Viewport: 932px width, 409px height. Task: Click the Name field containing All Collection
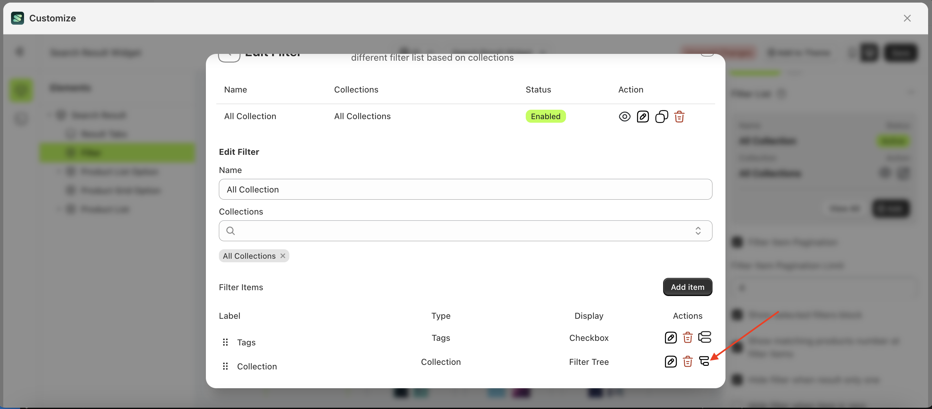pyautogui.click(x=465, y=189)
